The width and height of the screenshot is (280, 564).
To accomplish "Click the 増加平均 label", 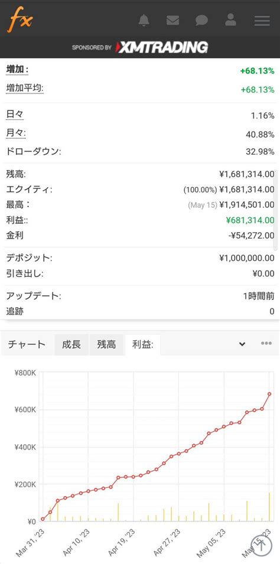I will pyautogui.click(x=24, y=89).
